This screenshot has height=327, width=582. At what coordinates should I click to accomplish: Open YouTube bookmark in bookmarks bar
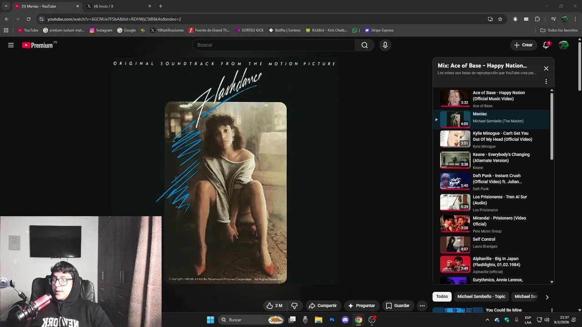pyautogui.click(x=28, y=30)
